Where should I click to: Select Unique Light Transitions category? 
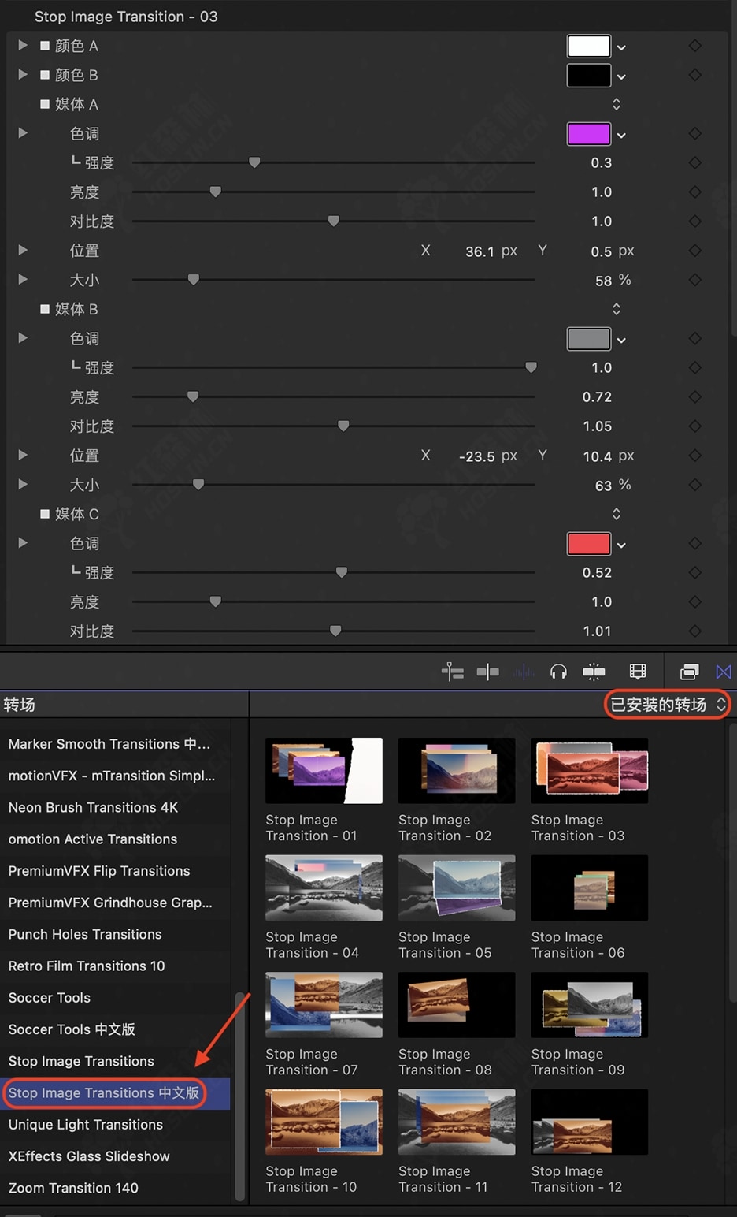tap(86, 1125)
